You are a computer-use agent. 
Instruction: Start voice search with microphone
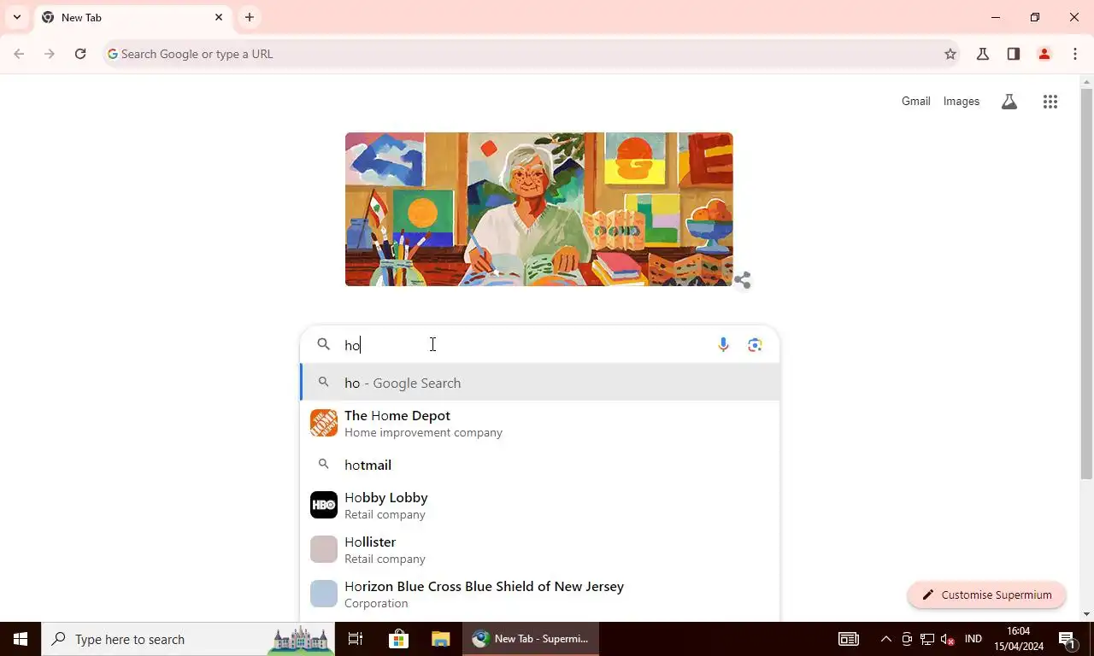pyautogui.click(x=723, y=345)
